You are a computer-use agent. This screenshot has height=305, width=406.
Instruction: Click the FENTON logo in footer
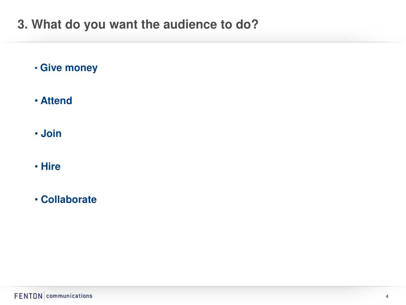(x=29, y=296)
